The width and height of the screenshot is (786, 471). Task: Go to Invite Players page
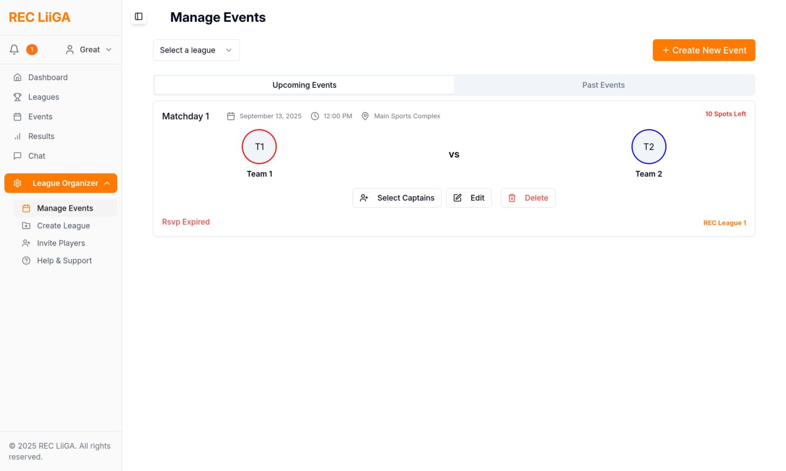pos(61,243)
